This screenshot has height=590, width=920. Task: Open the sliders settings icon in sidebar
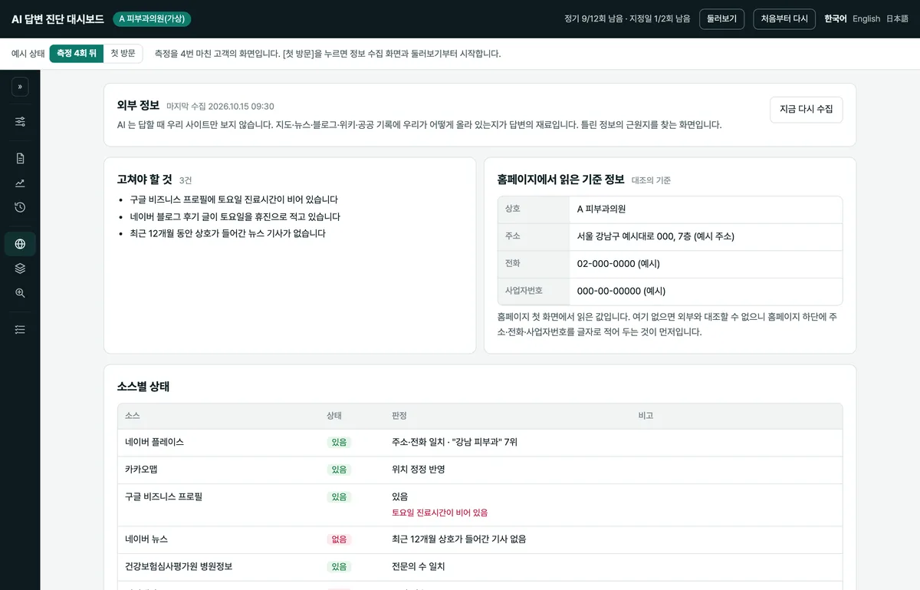[x=20, y=121]
